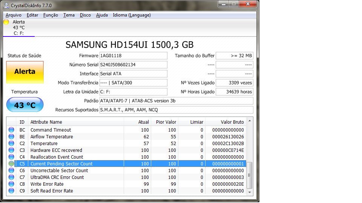Select the Uncorrectable Sector Count attribute name

click(x=59, y=171)
